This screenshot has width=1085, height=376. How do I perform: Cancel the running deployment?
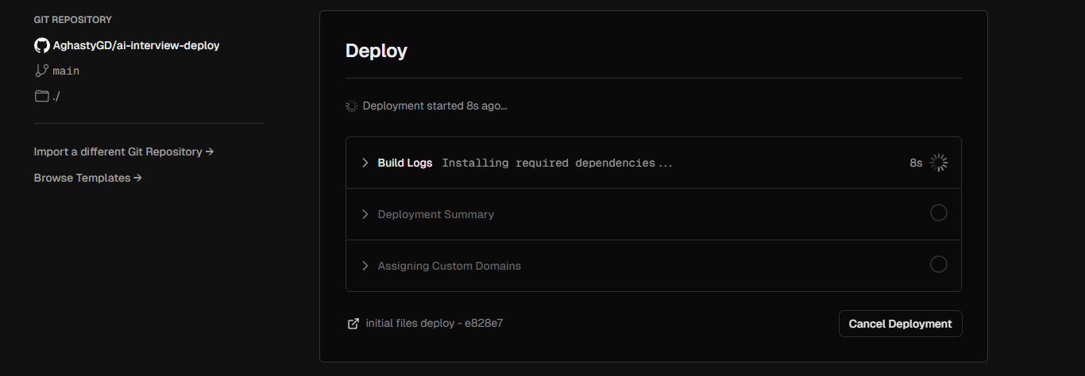(900, 324)
